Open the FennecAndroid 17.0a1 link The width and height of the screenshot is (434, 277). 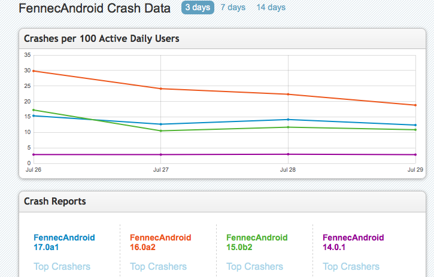click(64, 242)
